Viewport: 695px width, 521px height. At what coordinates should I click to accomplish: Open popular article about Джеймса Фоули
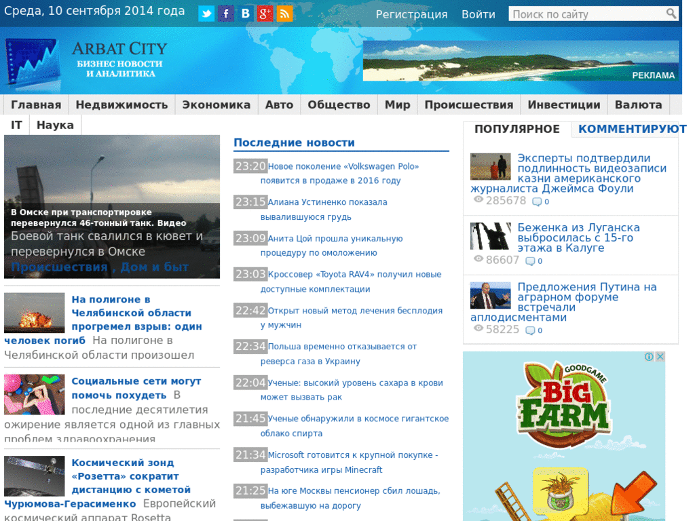click(592, 173)
